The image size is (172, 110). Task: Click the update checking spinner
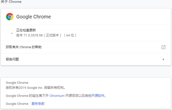12,33
